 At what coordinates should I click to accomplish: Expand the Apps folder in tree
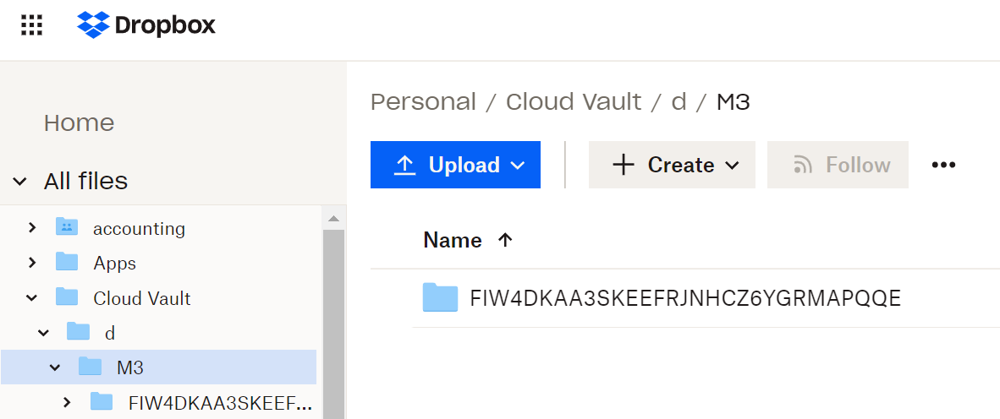(32, 263)
